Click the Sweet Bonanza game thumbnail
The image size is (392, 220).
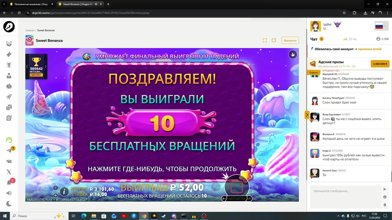click(x=29, y=40)
